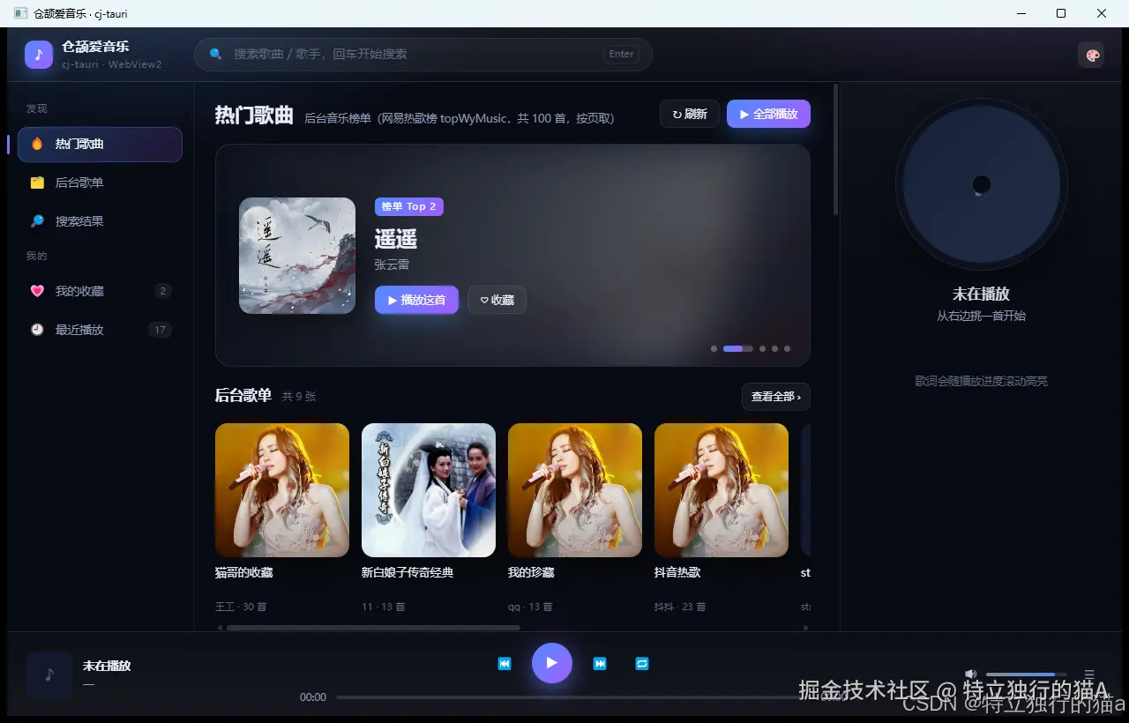Open the theme palette icon
The height and width of the screenshot is (723, 1129).
coord(1092,55)
